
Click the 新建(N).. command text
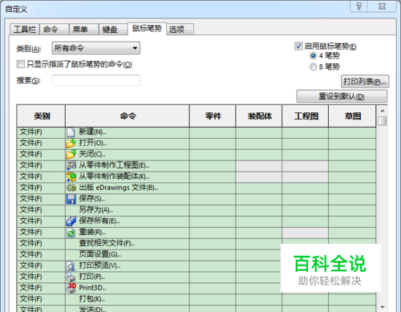pos(92,132)
